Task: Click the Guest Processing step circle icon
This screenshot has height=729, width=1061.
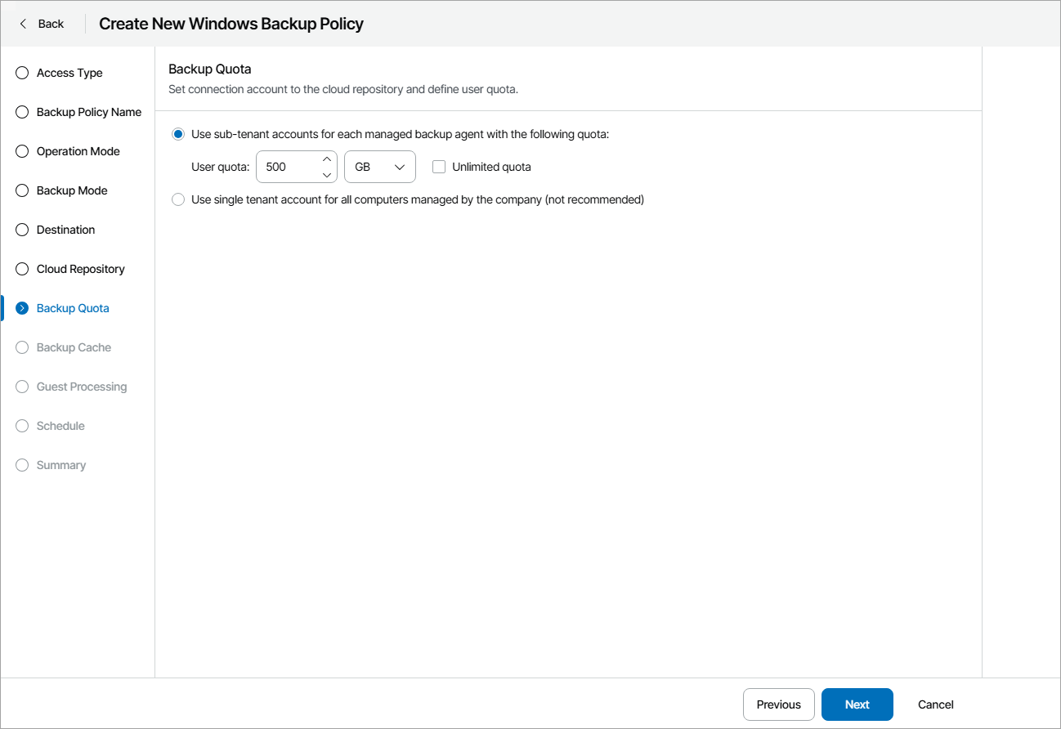Action: tap(21, 387)
